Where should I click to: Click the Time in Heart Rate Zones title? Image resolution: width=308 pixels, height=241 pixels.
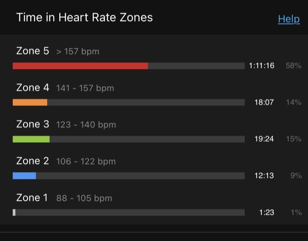85,17
